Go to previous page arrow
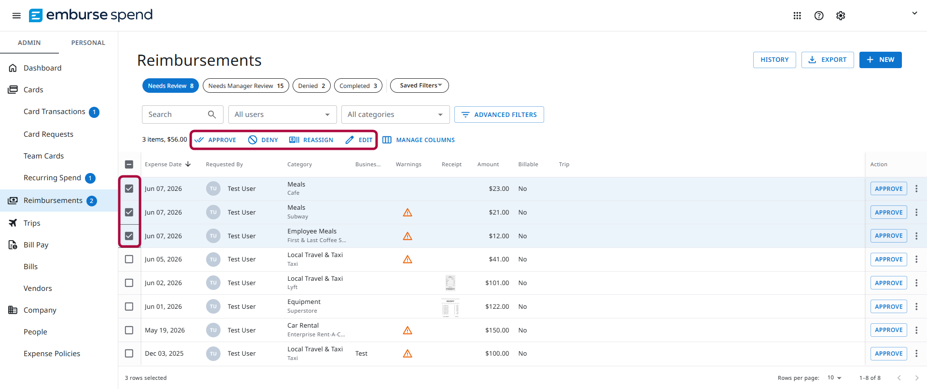The image size is (927, 389). coord(899,378)
